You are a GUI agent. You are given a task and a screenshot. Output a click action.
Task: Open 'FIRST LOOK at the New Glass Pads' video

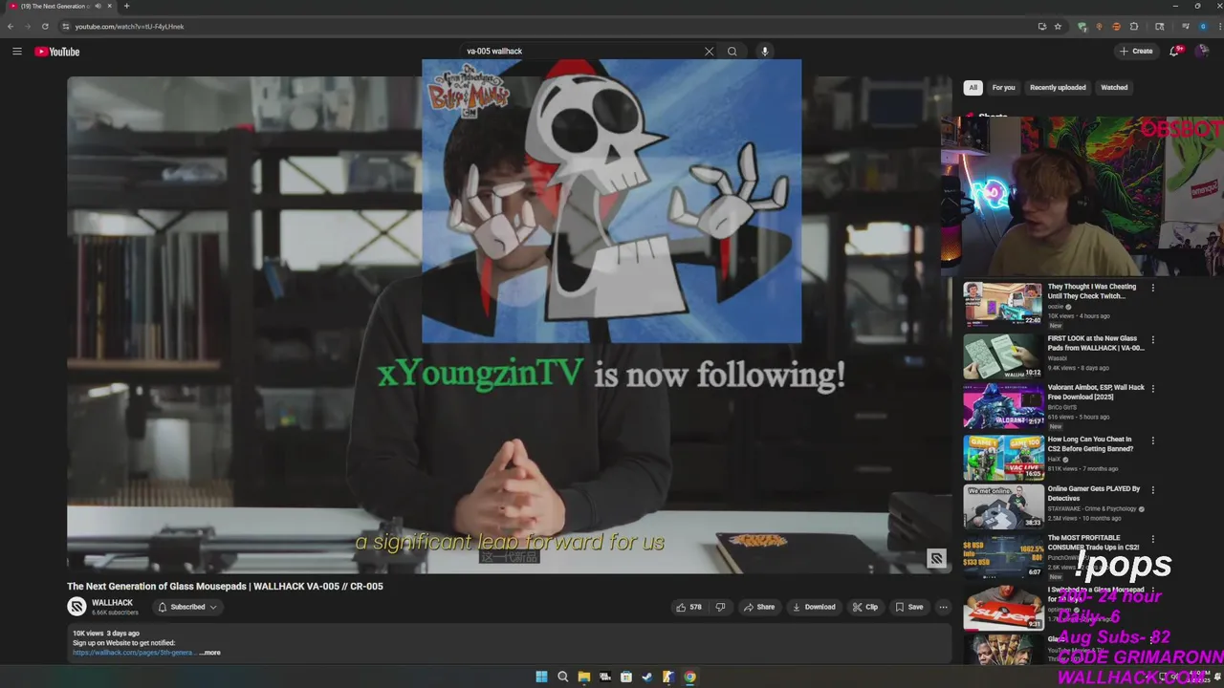coord(1096,343)
